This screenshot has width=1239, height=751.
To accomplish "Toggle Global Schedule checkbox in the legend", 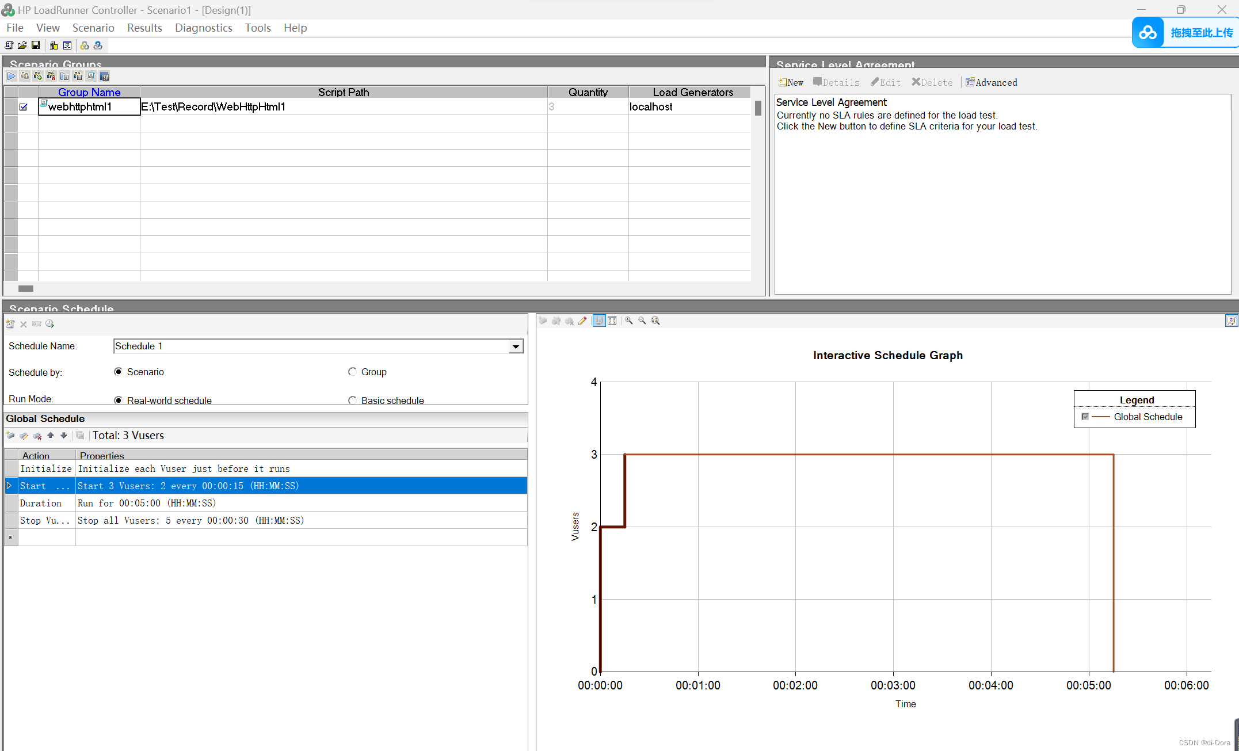I will click(x=1085, y=417).
